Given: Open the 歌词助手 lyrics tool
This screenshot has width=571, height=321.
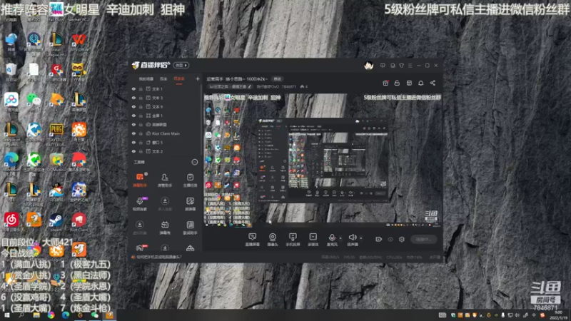Looking at the screenshot, I should click(x=190, y=227).
